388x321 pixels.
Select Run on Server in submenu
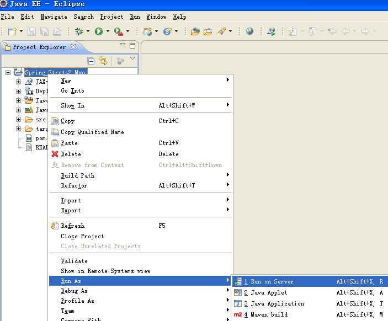(310, 281)
